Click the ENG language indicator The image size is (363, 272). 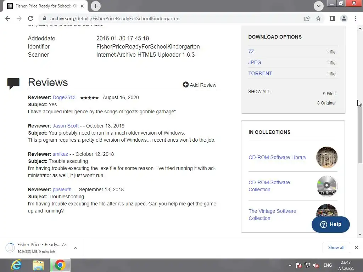(328, 265)
